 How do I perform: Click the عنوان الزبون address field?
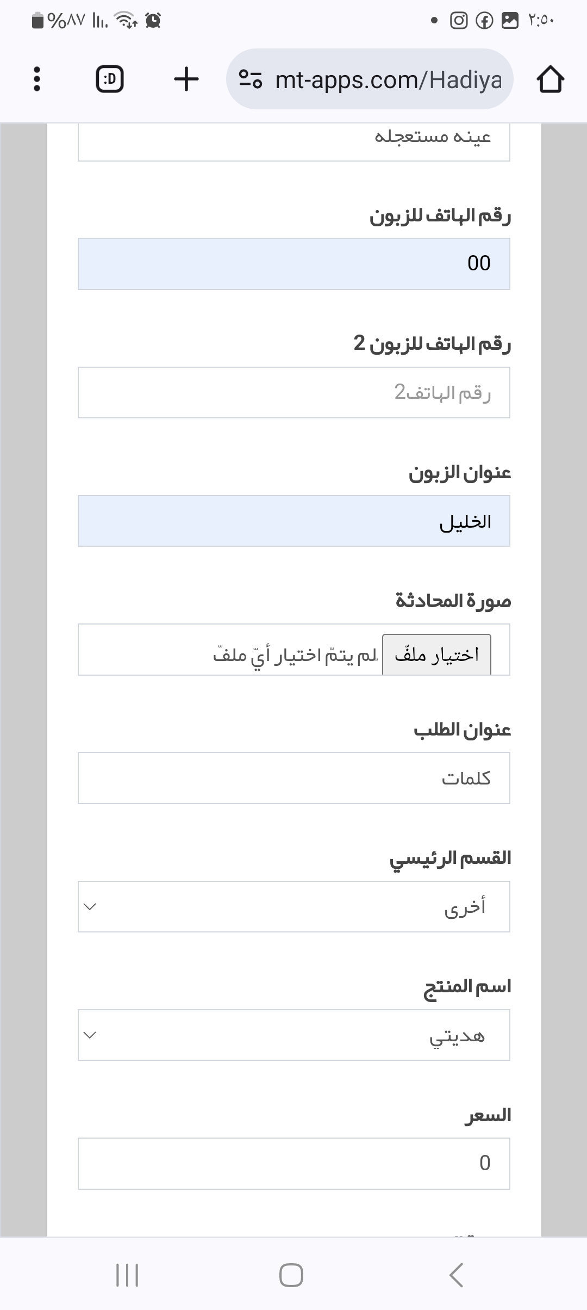pyautogui.click(x=293, y=521)
